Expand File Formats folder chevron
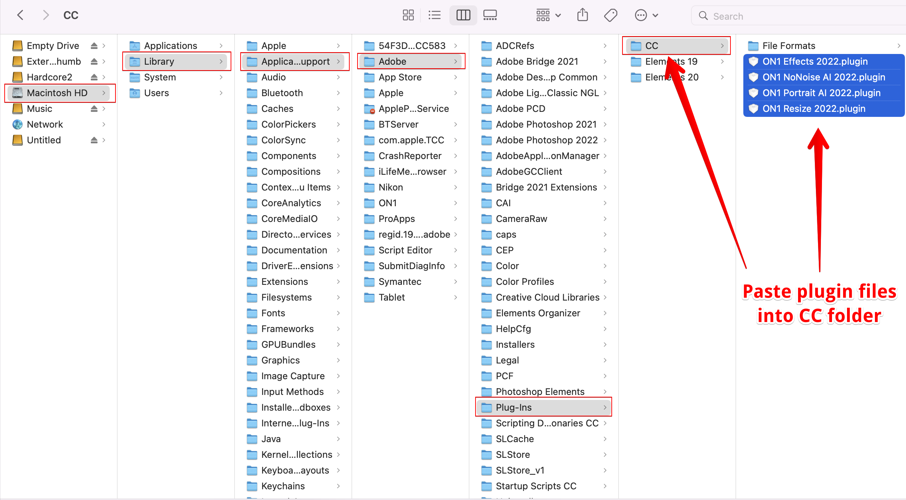 pyautogui.click(x=898, y=46)
